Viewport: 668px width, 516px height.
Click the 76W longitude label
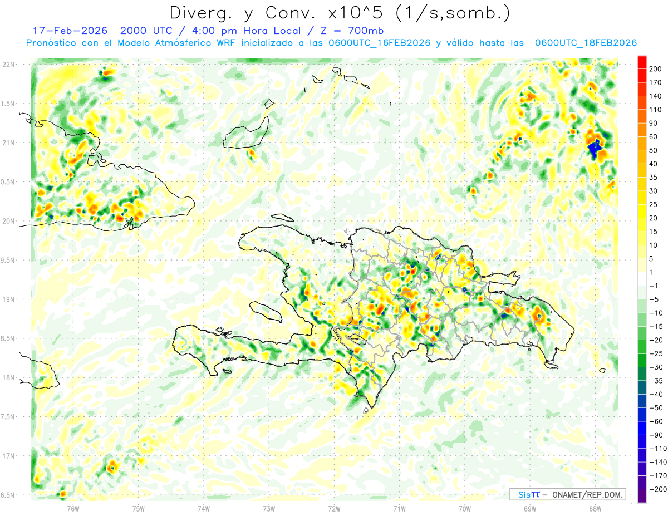[73, 508]
